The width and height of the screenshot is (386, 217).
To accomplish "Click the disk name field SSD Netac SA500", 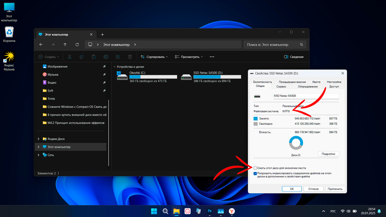I will point(306,96).
